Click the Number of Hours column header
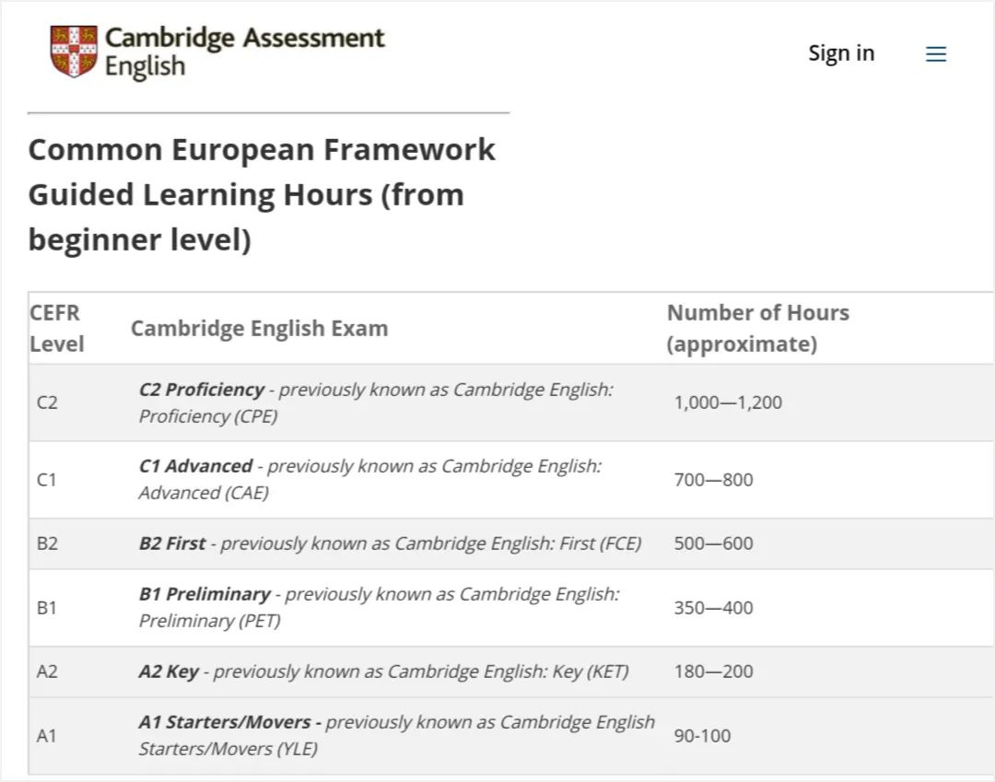 pos(757,329)
